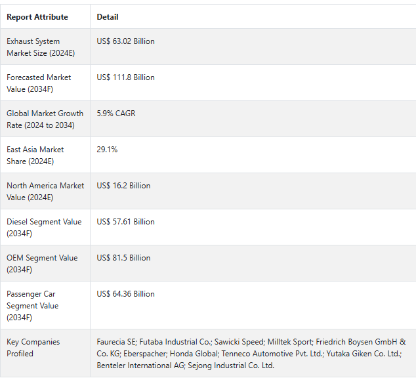
Task: Select the Diesel Segment Value (2034F) cell
Action: (44, 228)
